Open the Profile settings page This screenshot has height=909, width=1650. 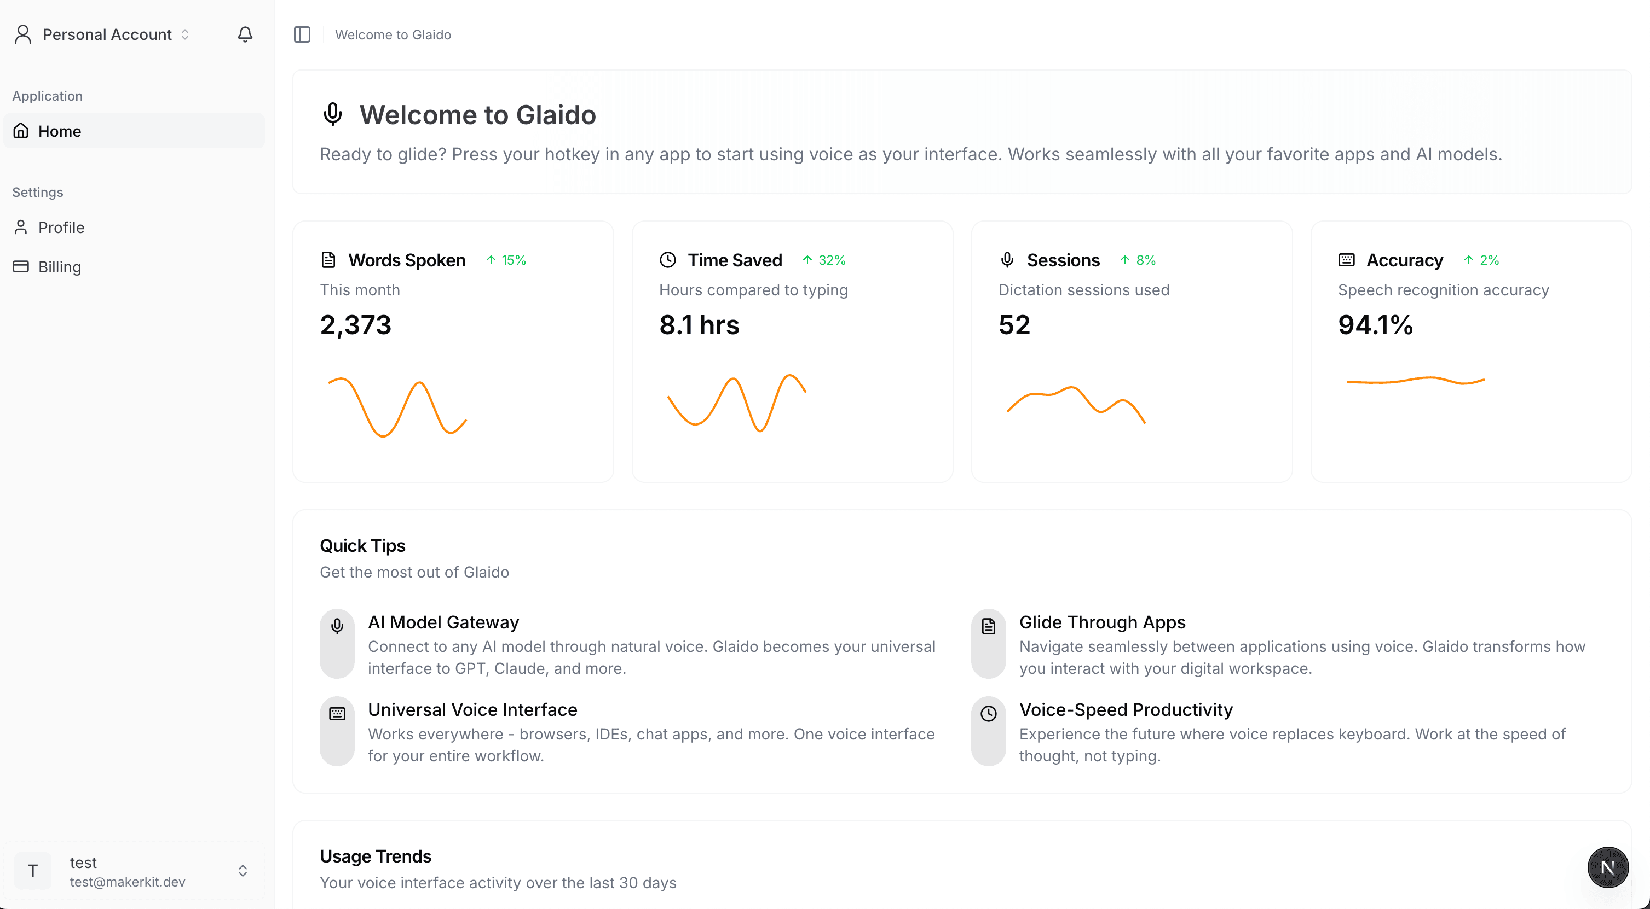coord(134,228)
